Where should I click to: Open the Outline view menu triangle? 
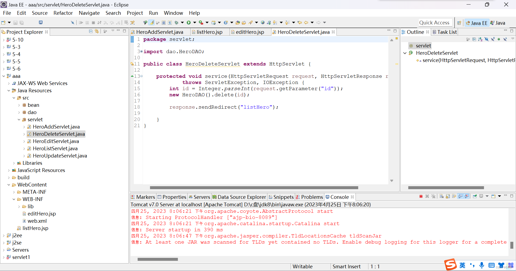tap(513, 39)
